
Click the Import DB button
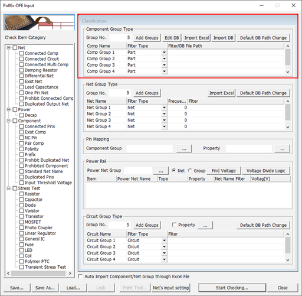coord(224,38)
